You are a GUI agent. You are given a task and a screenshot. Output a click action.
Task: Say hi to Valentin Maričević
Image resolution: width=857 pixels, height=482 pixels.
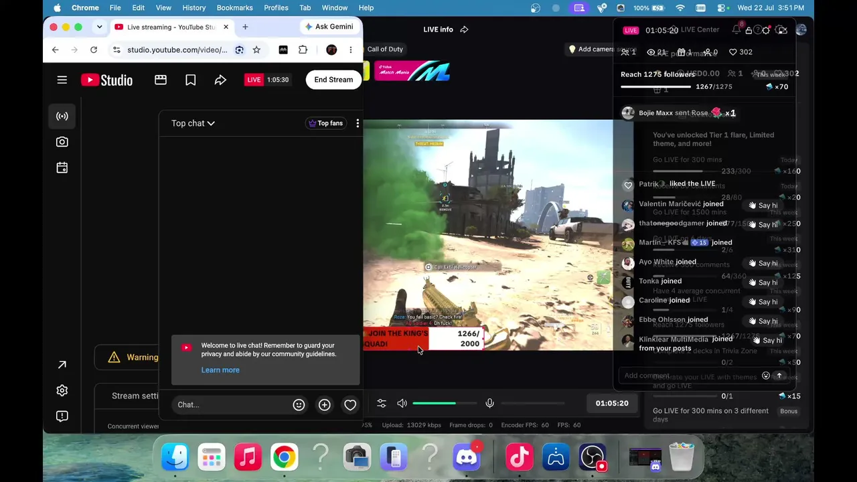coord(763,206)
